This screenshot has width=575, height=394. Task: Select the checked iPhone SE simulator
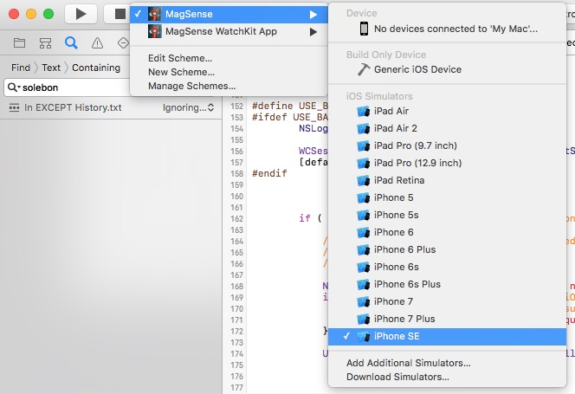click(447, 336)
